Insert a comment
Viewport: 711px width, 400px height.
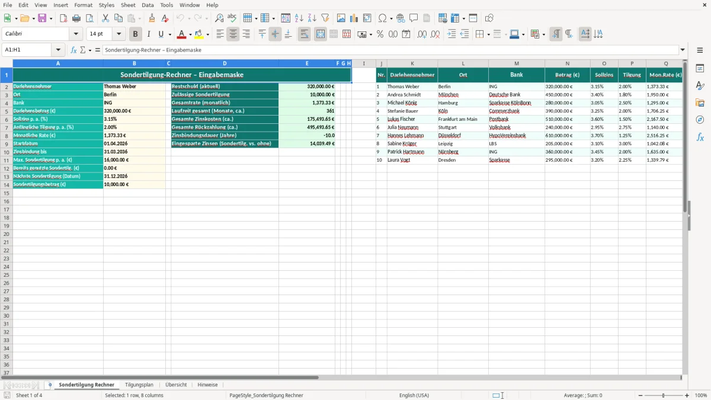pyautogui.click(x=414, y=18)
